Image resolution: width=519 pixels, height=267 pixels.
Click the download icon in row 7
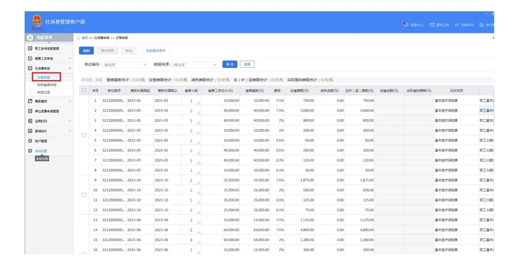198,162
